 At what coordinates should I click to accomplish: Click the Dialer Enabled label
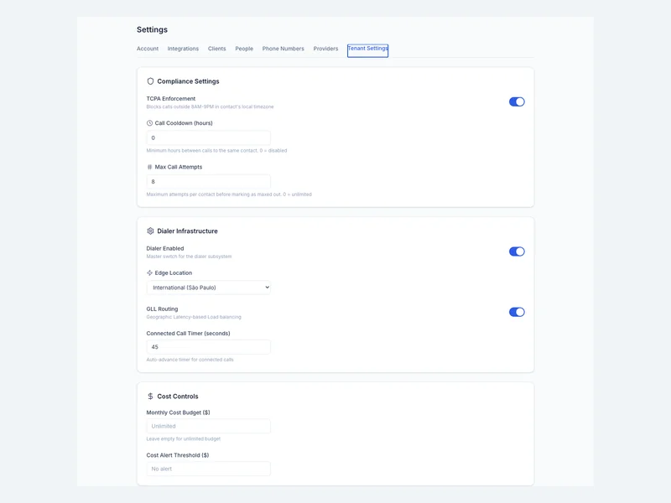[165, 248]
